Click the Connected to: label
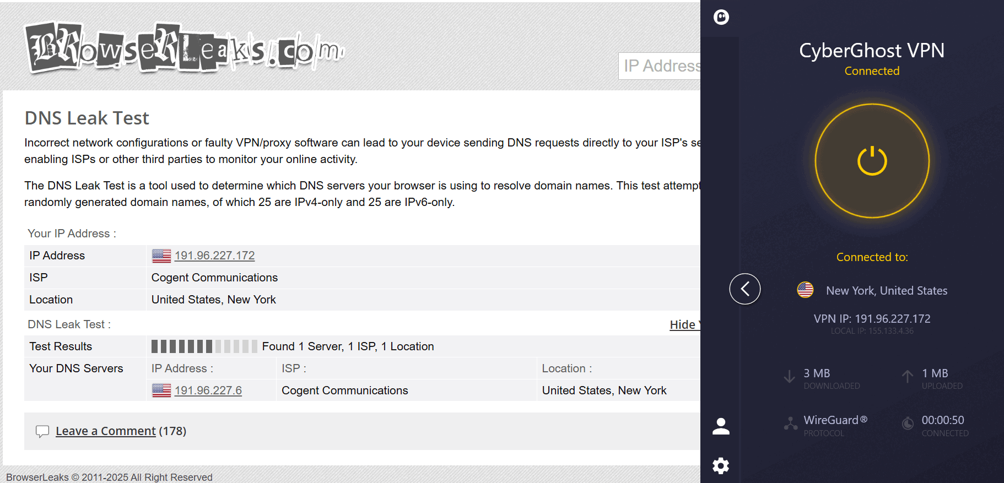The image size is (1004, 483). pos(872,257)
